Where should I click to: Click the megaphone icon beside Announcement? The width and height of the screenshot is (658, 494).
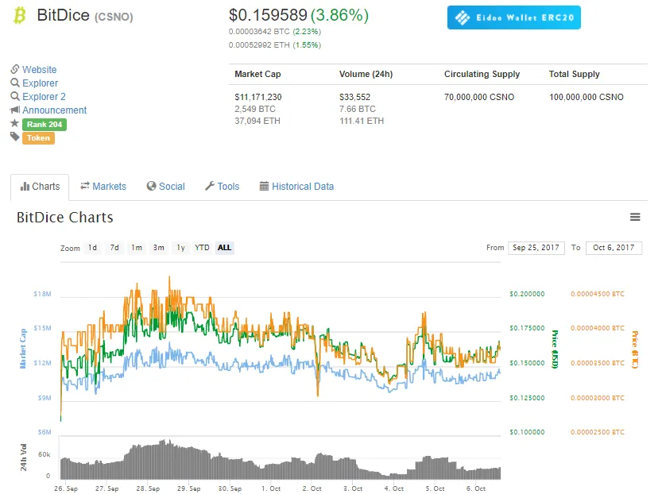[x=15, y=110]
